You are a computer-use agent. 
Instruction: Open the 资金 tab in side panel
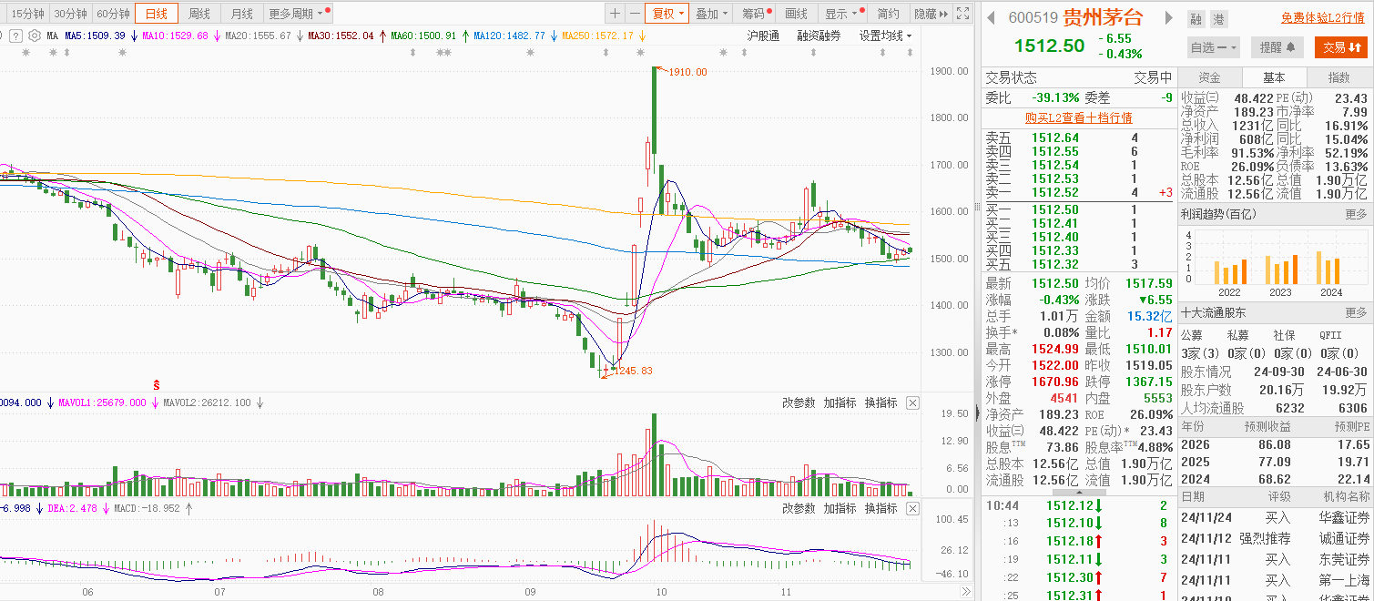coord(1209,77)
